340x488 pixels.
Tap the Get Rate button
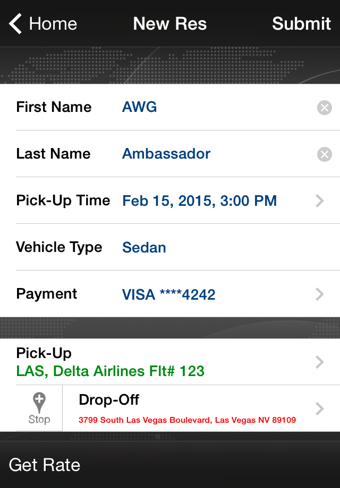[45, 465]
